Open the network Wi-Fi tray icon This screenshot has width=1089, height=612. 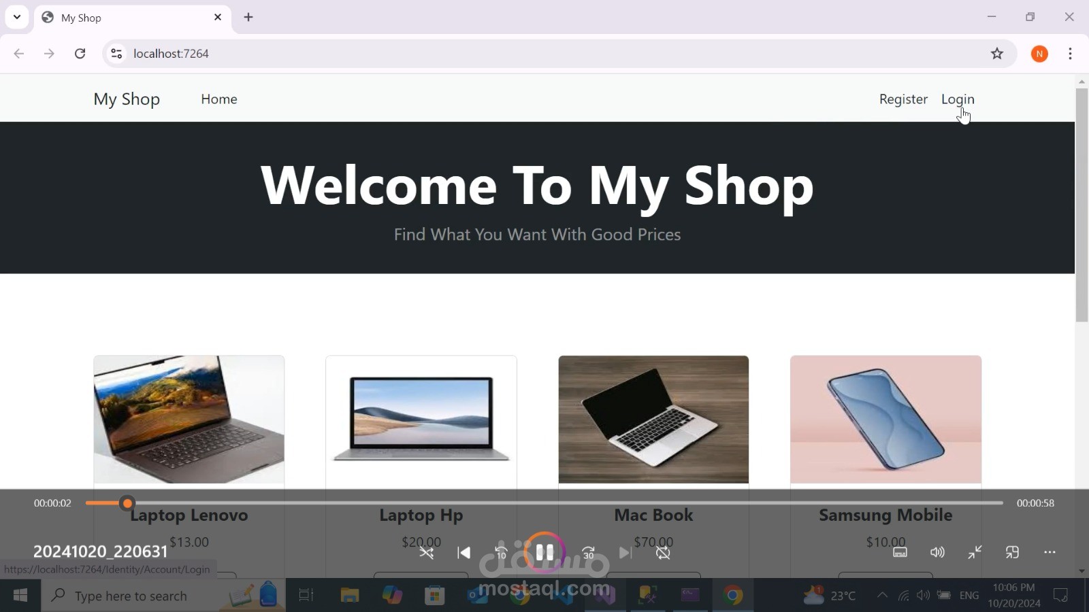(903, 596)
